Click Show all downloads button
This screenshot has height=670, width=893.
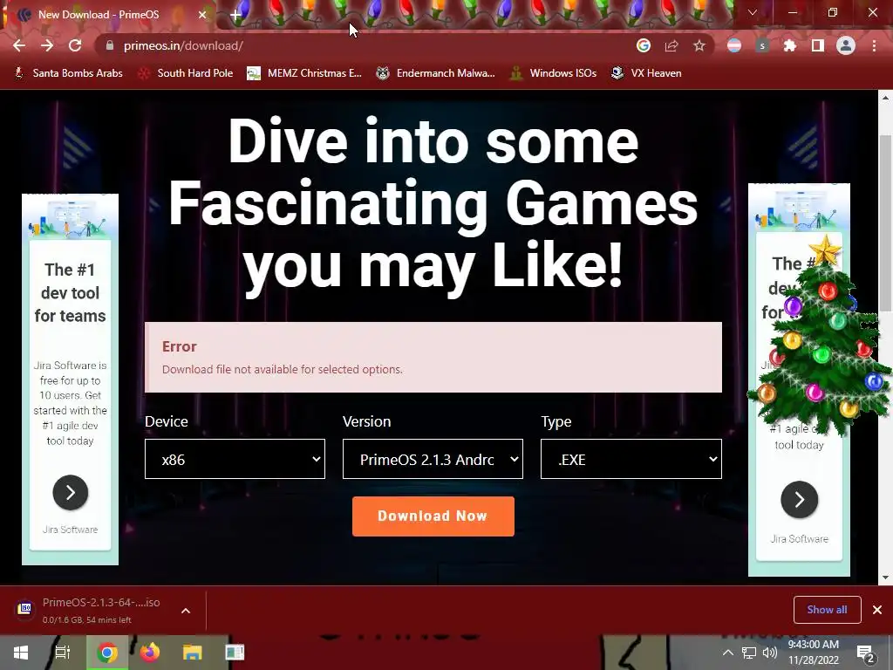click(x=827, y=610)
